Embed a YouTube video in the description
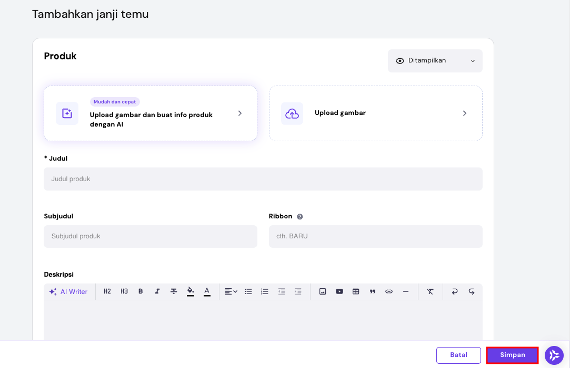570x368 pixels. [339, 291]
